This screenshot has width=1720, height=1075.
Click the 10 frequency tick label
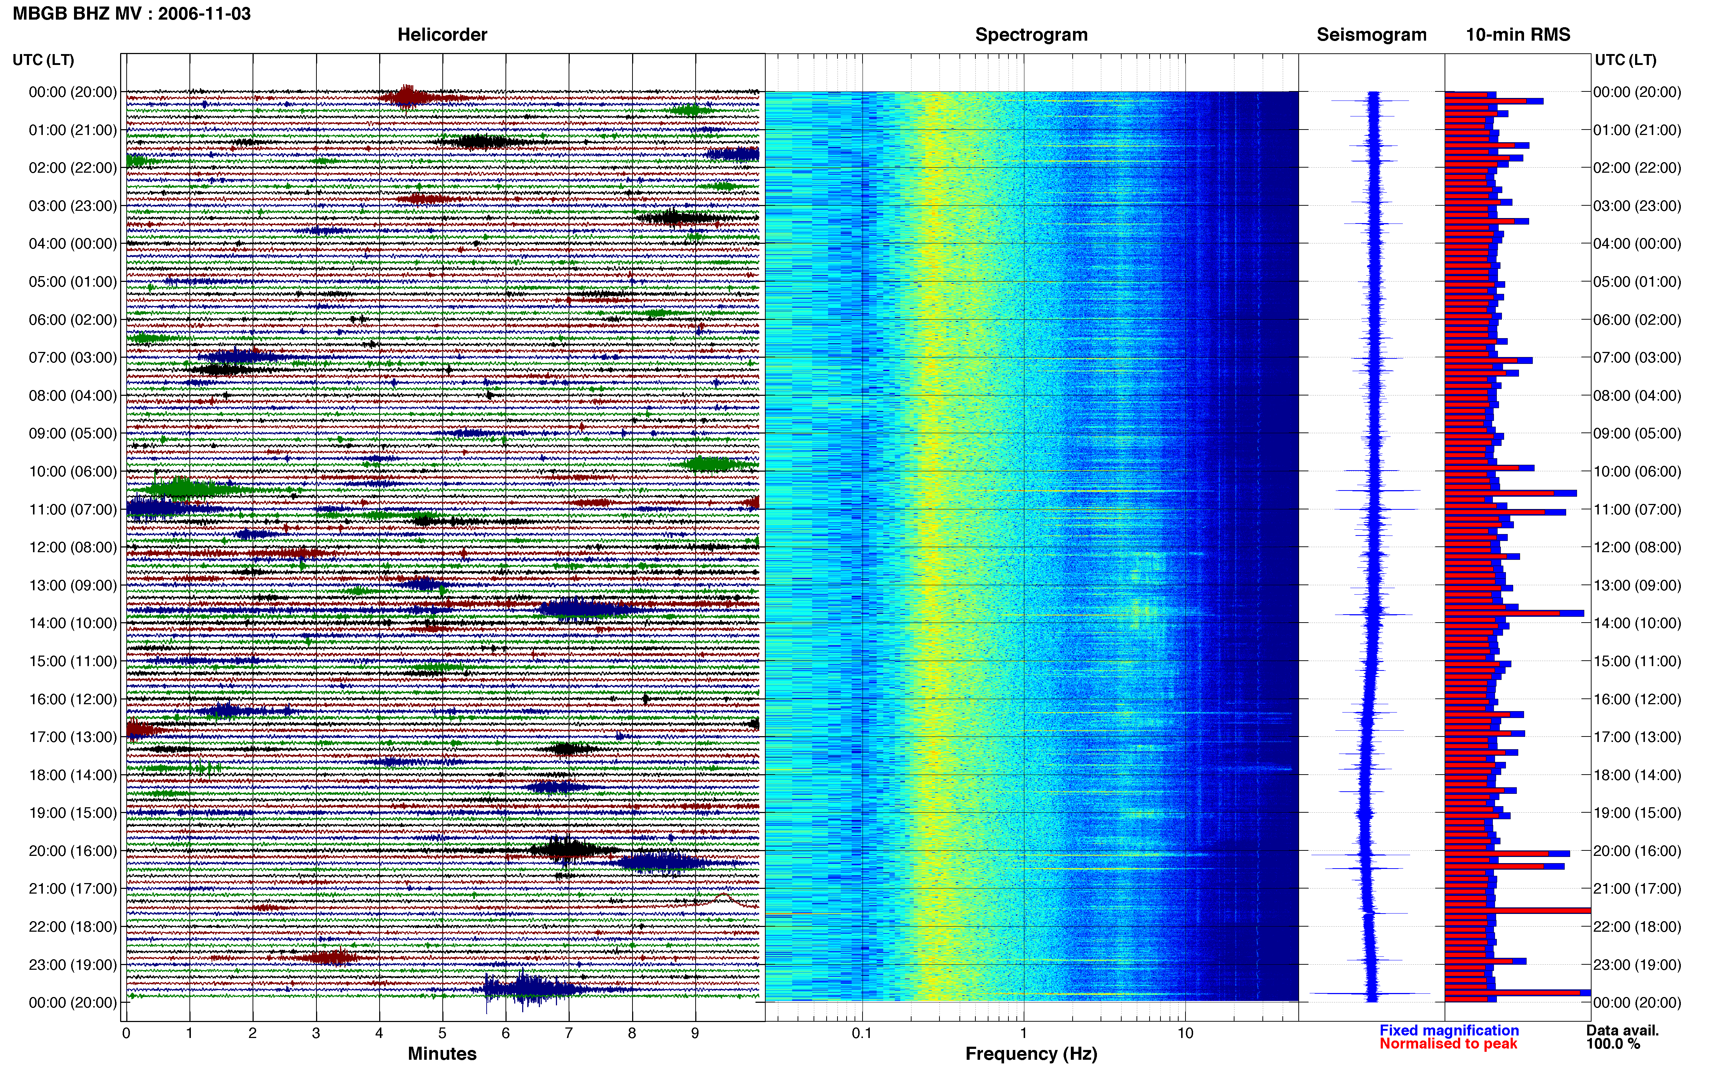(1185, 1033)
